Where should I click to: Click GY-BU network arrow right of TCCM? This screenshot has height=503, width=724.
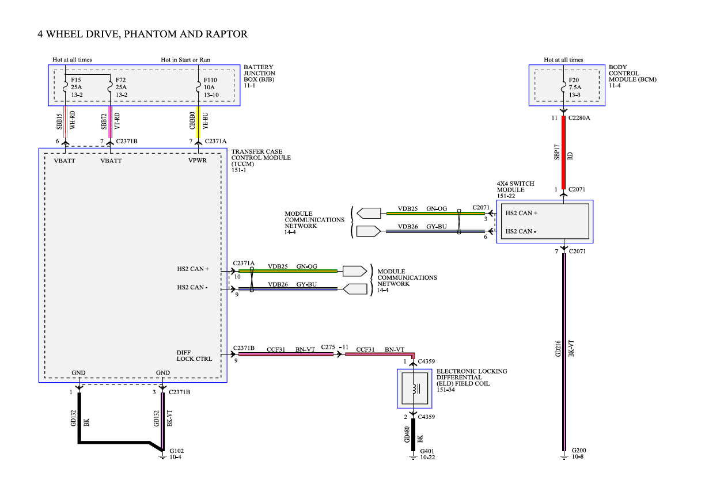tap(355, 289)
